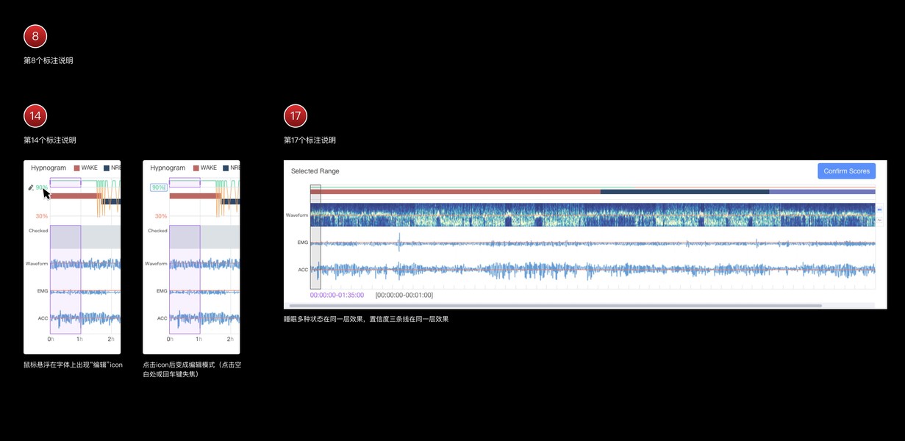Click the red WAKE stage bar in Selected Range
Viewport: 905px width, 441px height.
pyautogui.click(x=455, y=191)
